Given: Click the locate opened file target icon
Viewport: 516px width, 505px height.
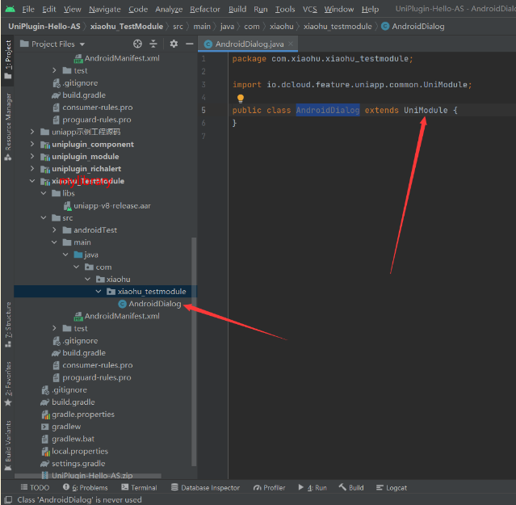Looking at the screenshot, I should pos(137,44).
